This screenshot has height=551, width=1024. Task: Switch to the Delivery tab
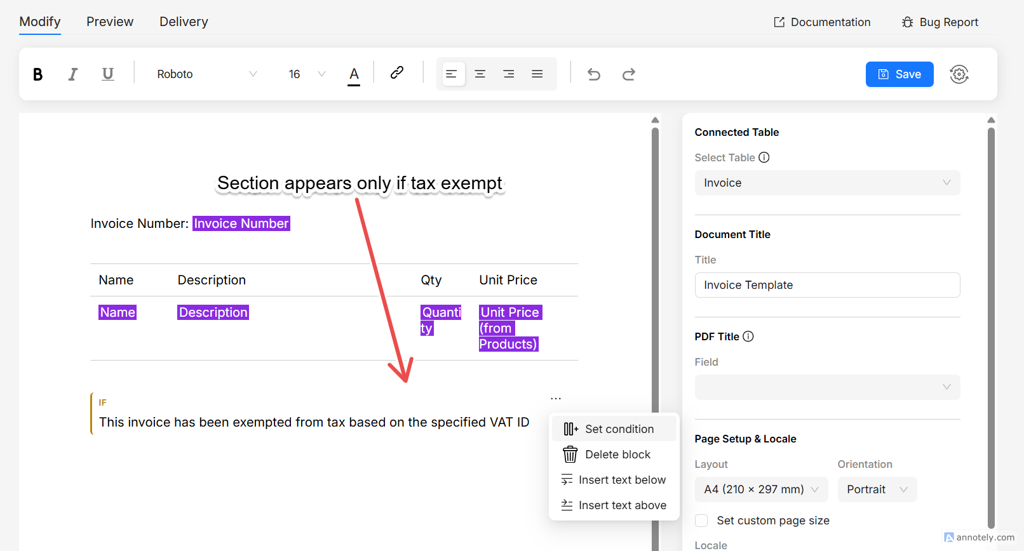(x=184, y=22)
